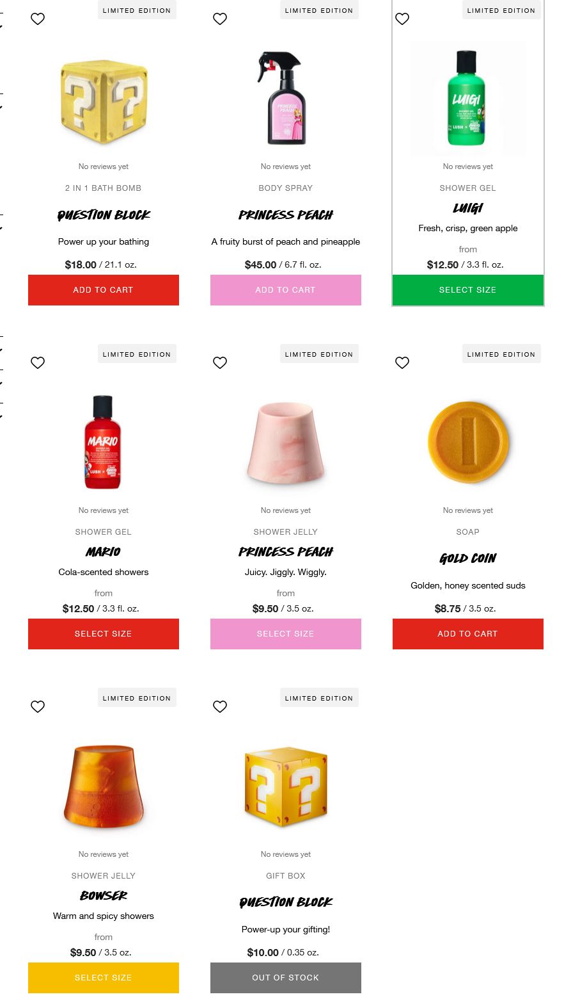The height and width of the screenshot is (999, 564).
Task: Click the Out of Stock button on gift box
Action: point(286,978)
